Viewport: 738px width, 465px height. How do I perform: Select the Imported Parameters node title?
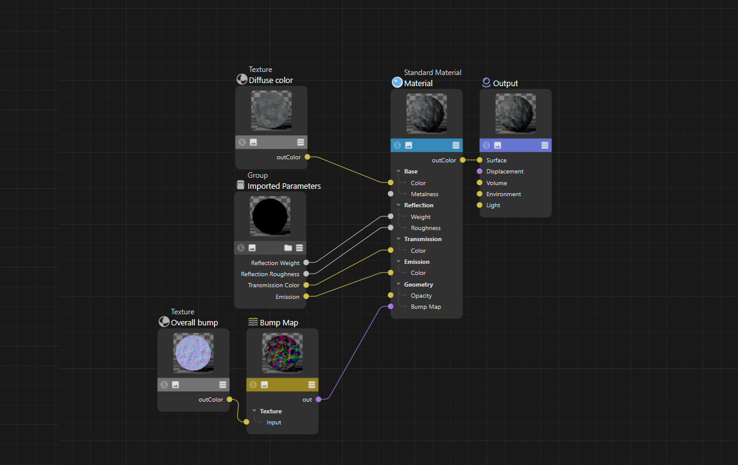pos(284,186)
